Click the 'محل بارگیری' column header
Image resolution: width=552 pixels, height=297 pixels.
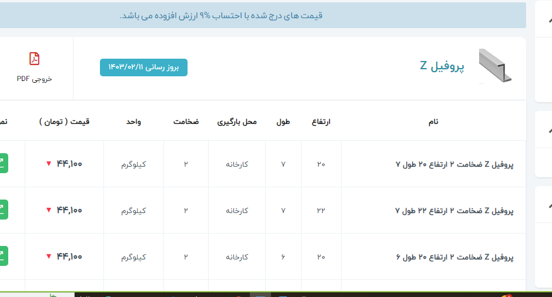237,122
